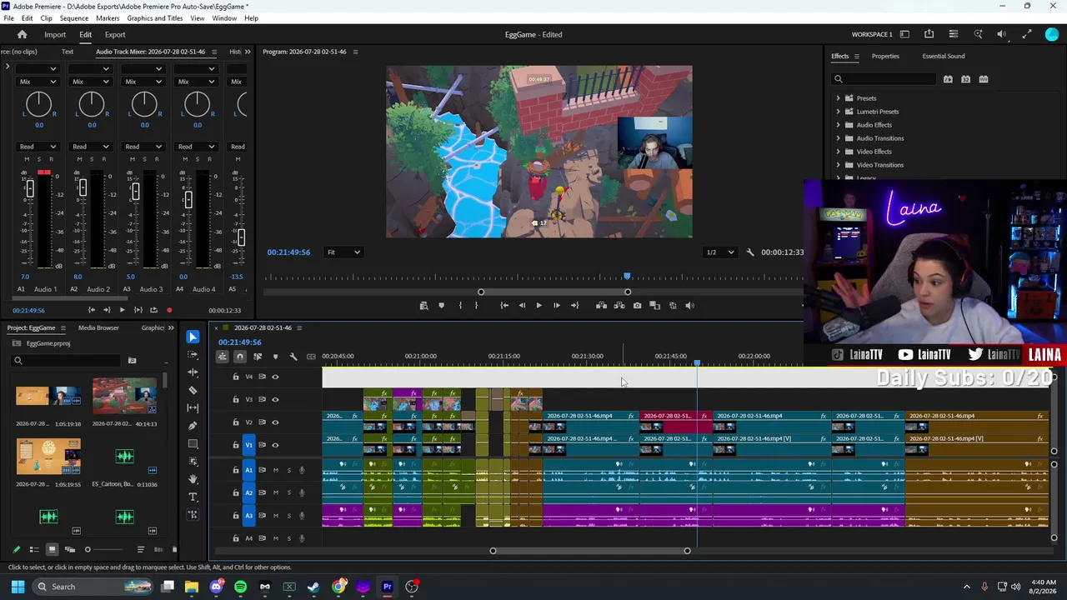The width and height of the screenshot is (1067, 600).
Task: Toggle visibility of track V3
Action: tap(276, 399)
